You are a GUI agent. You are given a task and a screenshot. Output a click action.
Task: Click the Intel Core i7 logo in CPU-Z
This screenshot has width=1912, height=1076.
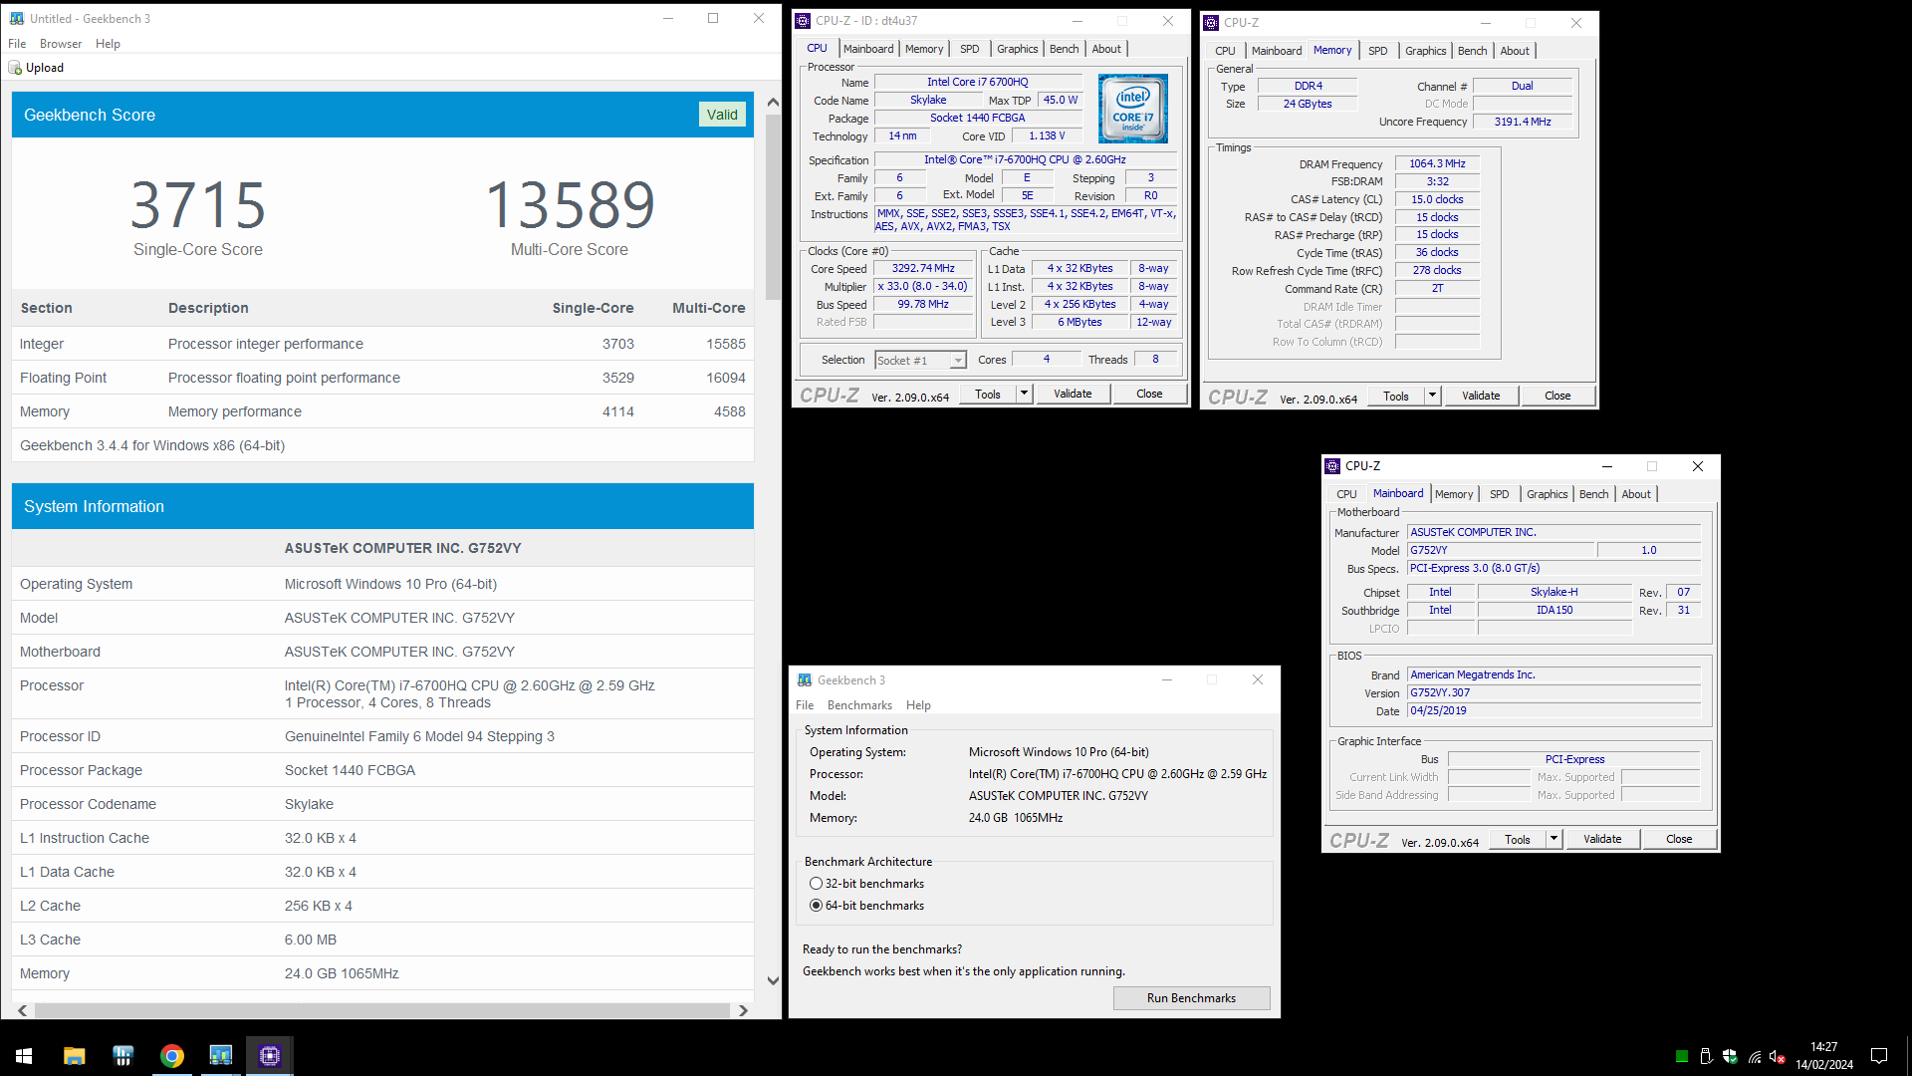point(1133,108)
